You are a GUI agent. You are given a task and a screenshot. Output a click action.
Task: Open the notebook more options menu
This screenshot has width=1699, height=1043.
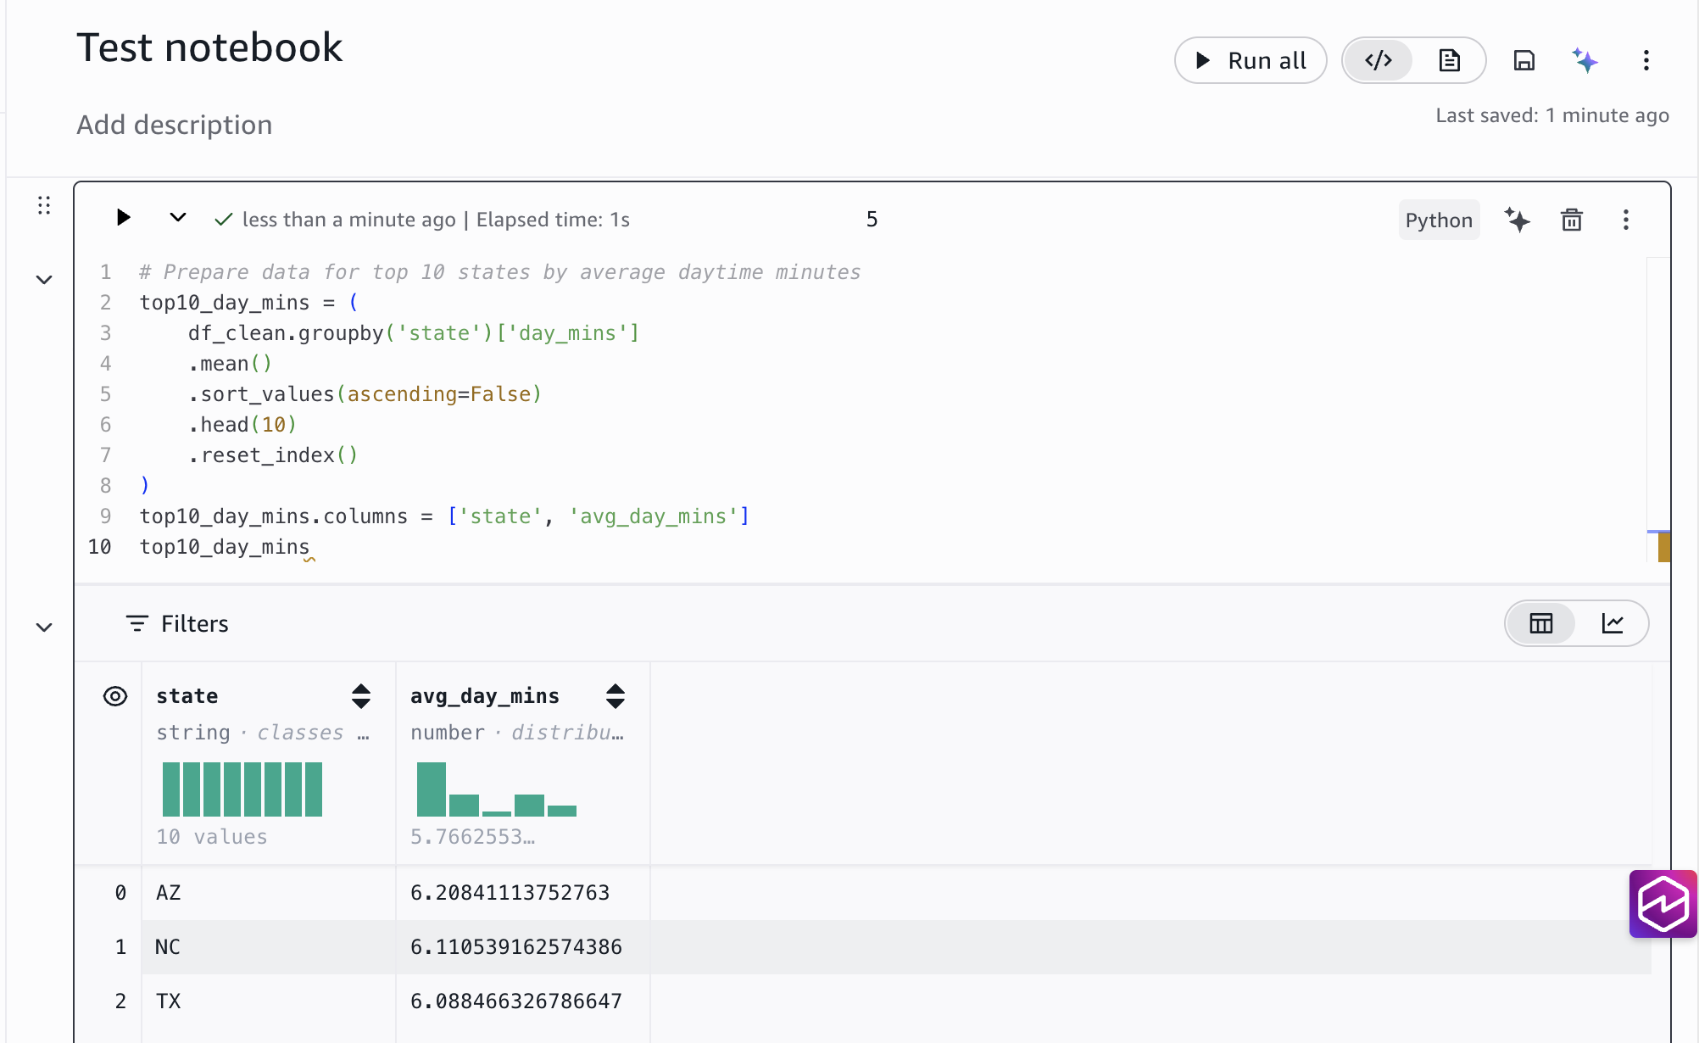click(1646, 60)
